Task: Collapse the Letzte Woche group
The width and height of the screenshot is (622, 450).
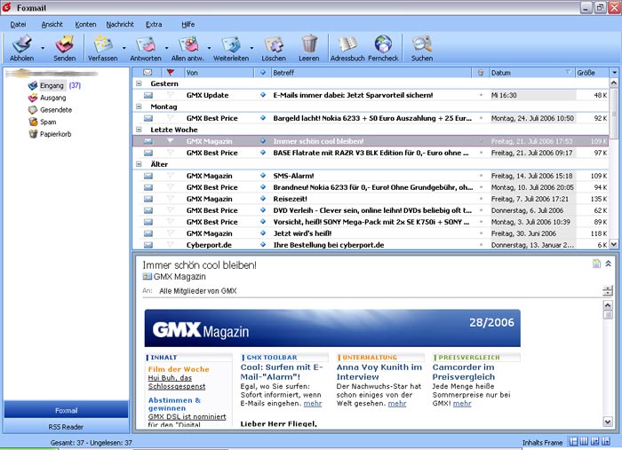Action: tap(139, 130)
